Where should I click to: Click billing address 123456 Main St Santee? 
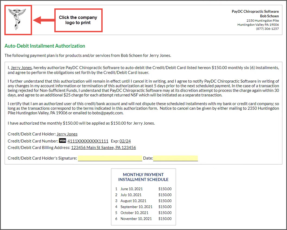(104, 147)
